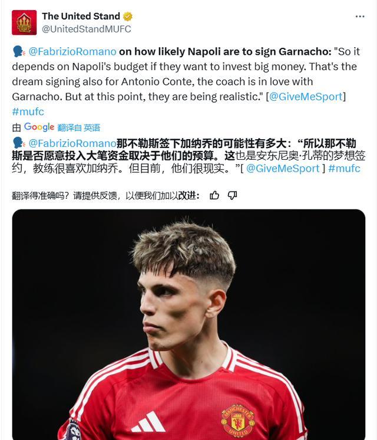
Task: Click the Manchester United crest on the jersey
Action: pyautogui.click(x=237, y=420)
